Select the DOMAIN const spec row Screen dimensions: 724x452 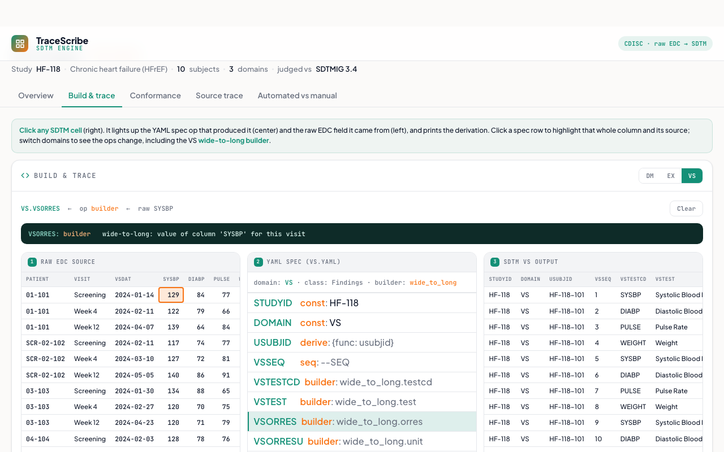(362, 323)
